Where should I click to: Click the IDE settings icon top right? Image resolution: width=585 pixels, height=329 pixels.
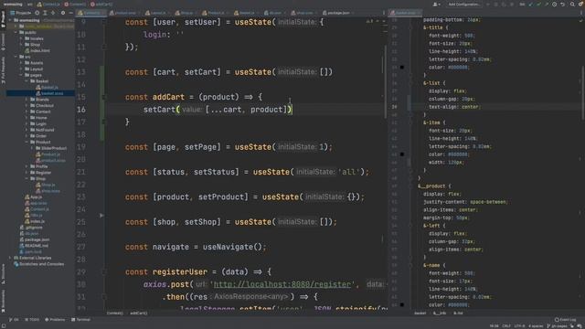pos(581,5)
